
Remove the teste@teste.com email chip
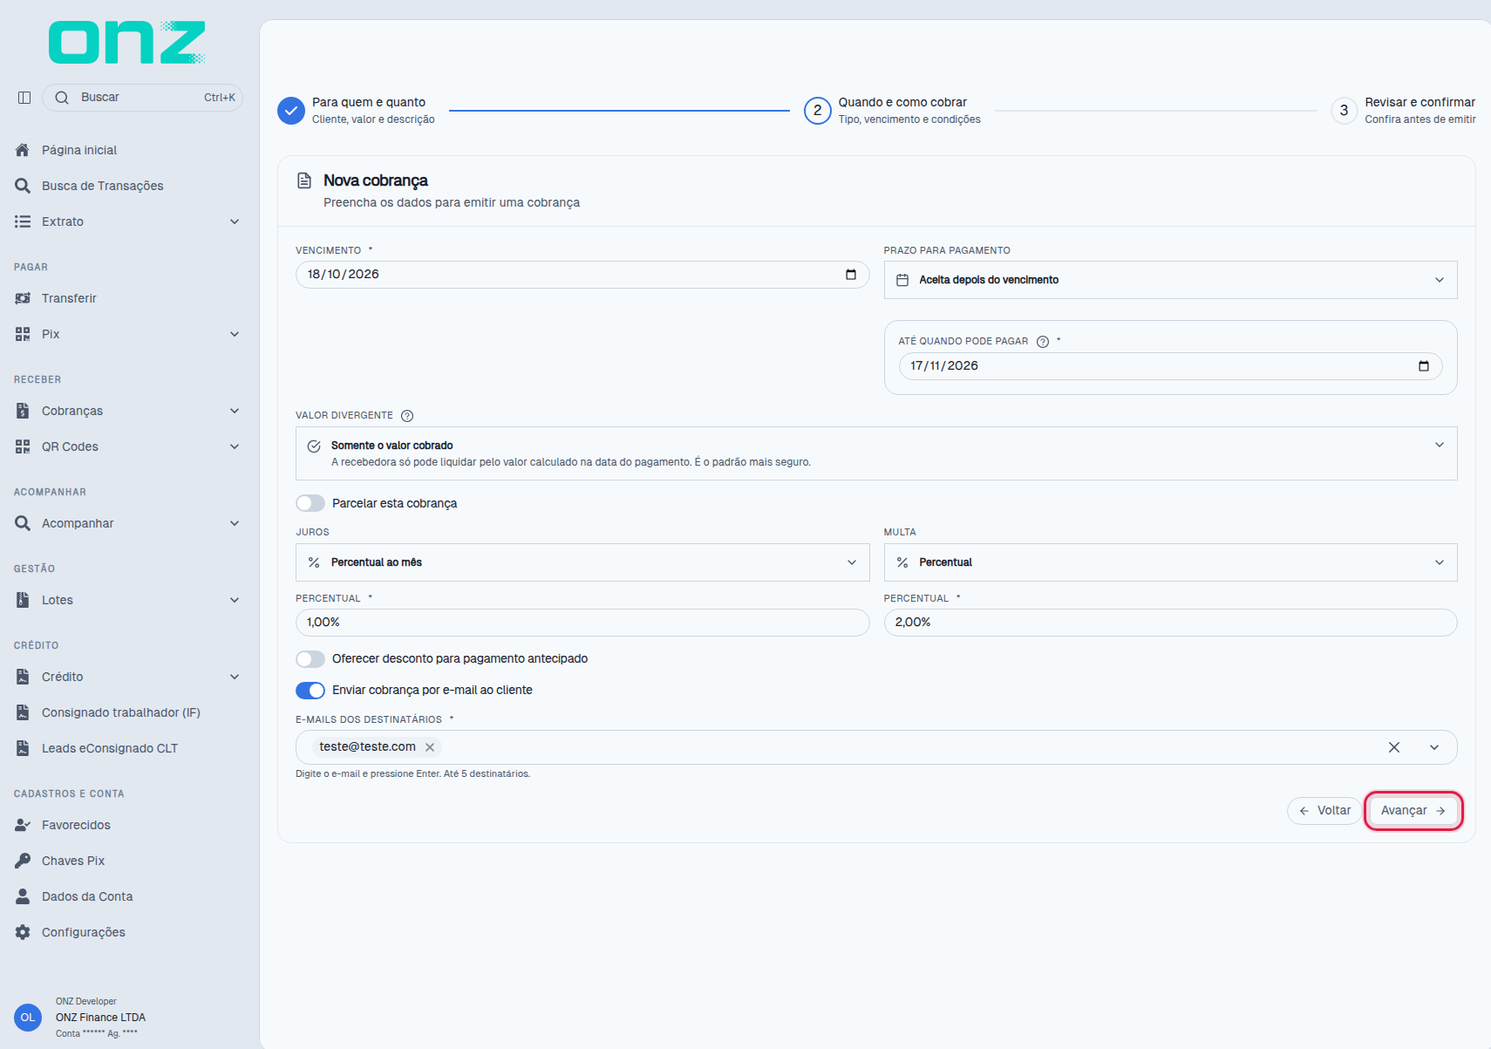click(430, 747)
